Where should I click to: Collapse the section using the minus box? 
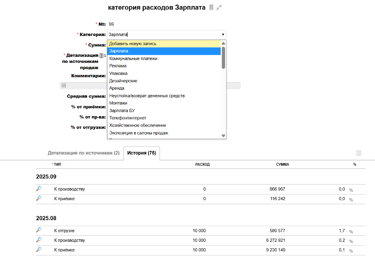64,85
